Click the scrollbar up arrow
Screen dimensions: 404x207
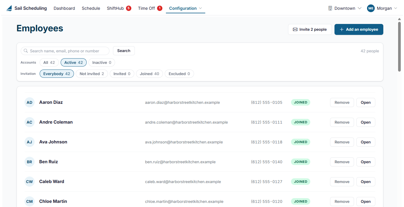399,19
